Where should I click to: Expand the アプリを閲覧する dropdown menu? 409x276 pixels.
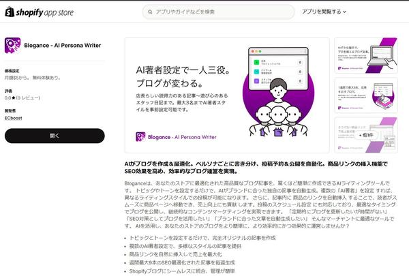(x=324, y=12)
